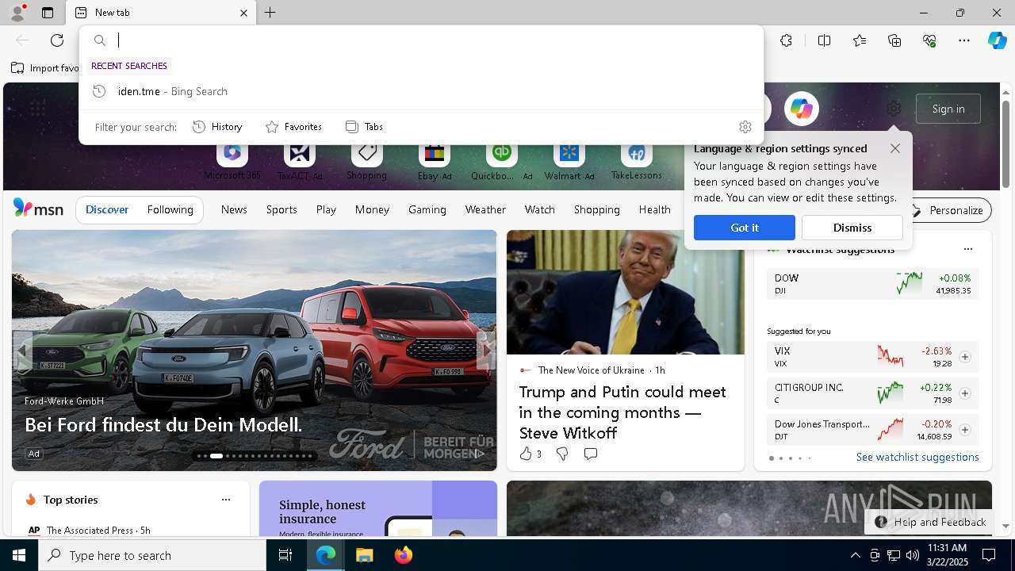Click the Dismiss button

click(x=852, y=228)
